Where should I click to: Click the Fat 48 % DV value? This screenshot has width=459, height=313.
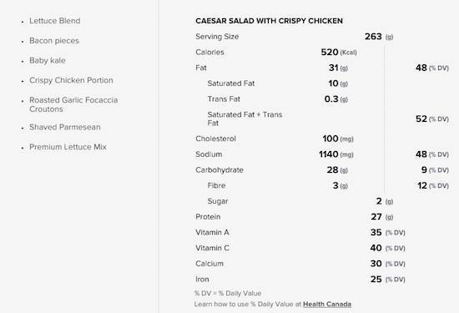(432, 68)
